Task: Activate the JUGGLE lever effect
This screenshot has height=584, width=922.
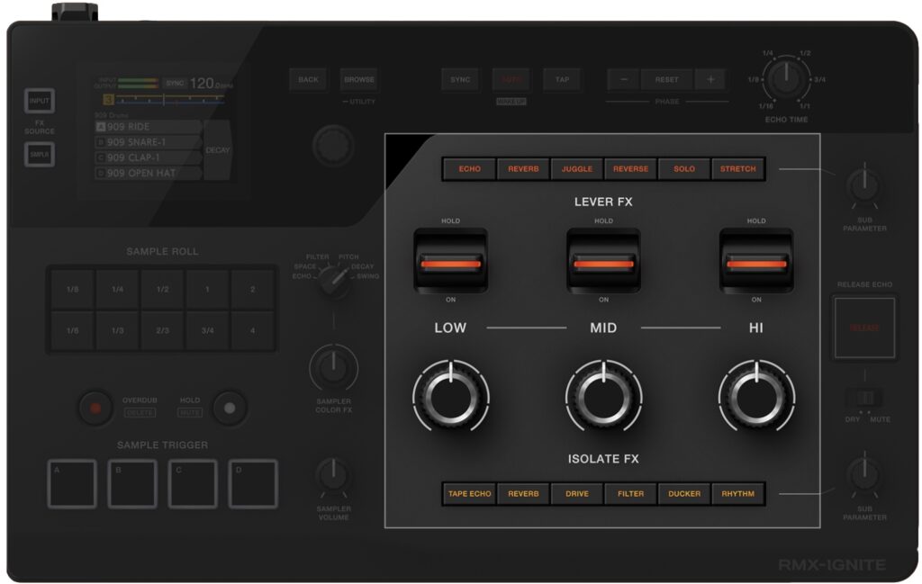Action: tap(576, 168)
